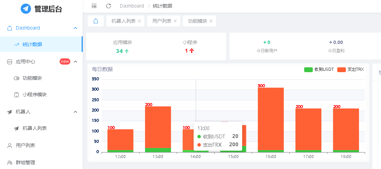
Task: Open 功能模块 in the sidebar
Action: [x=32, y=78]
